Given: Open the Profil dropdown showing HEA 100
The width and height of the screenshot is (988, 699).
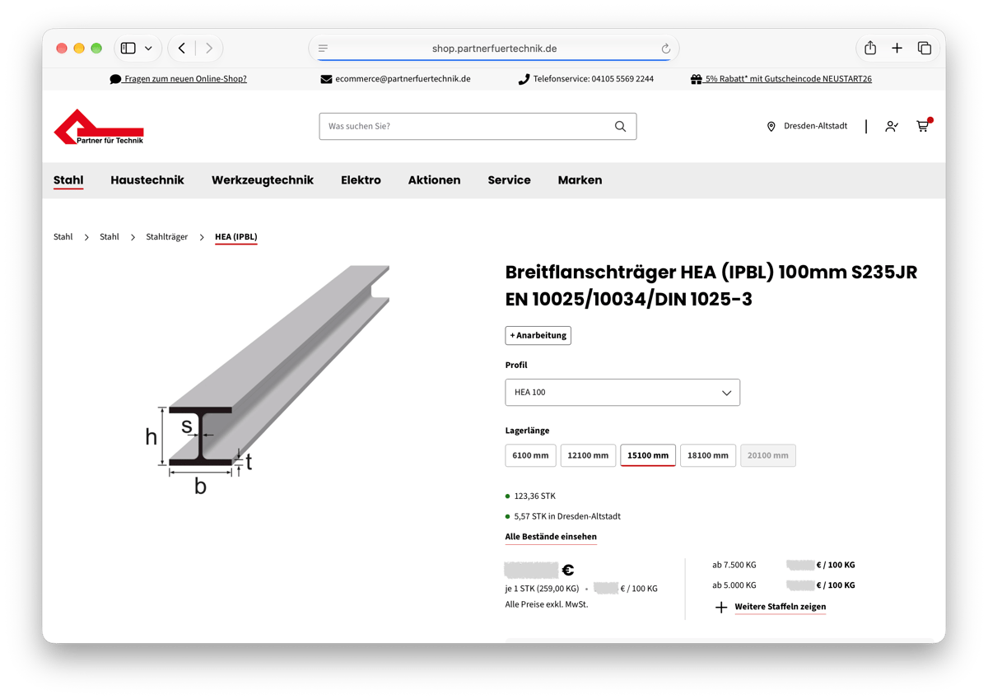Looking at the screenshot, I should click(622, 393).
